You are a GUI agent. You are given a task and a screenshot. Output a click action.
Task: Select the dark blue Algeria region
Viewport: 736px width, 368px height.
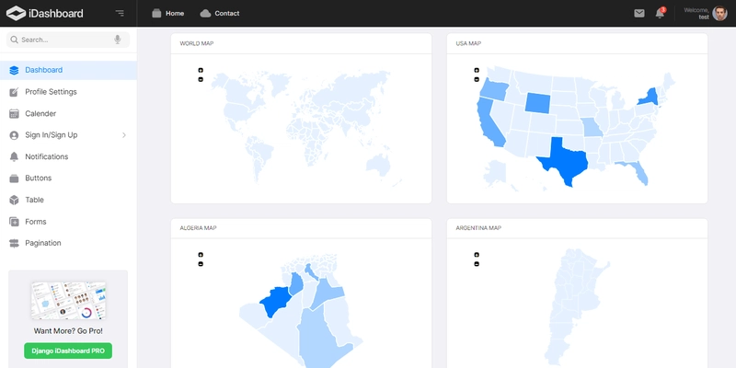click(274, 303)
